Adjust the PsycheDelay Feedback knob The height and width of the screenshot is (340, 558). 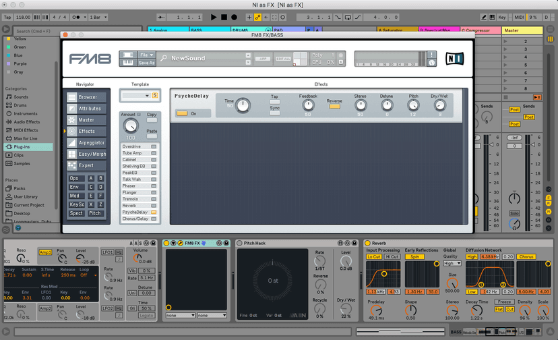pos(308,105)
